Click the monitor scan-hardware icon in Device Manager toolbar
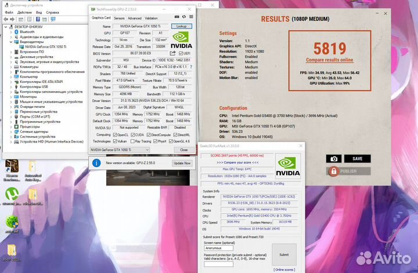The image size is (418, 273). click(x=53, y=19)
